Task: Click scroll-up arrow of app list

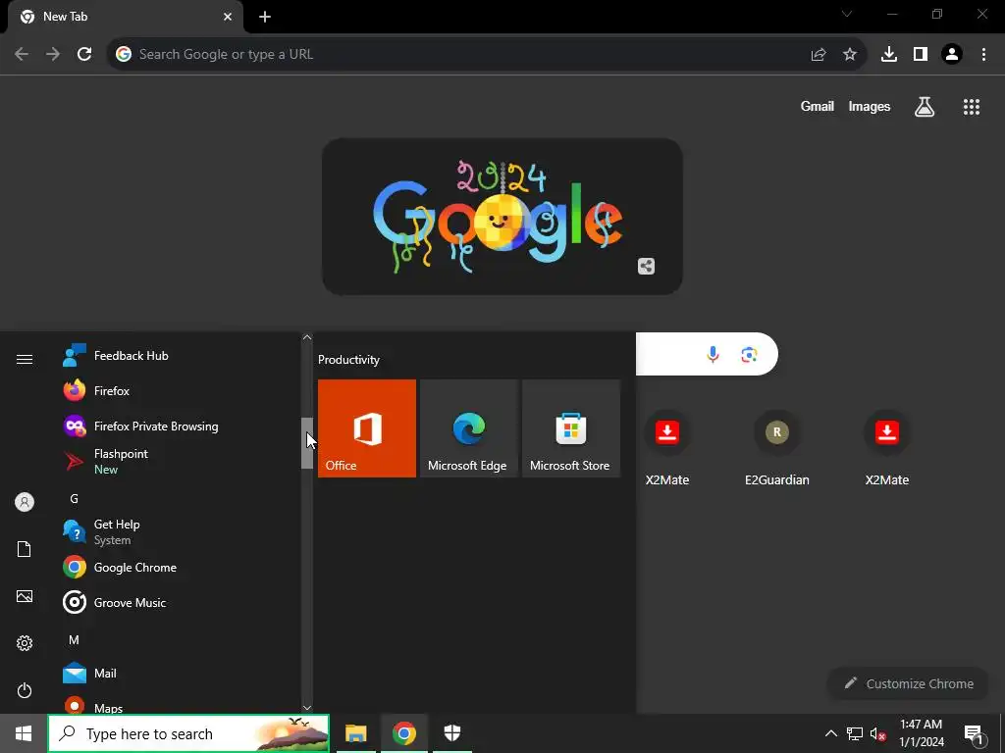Action: [307, 337]
